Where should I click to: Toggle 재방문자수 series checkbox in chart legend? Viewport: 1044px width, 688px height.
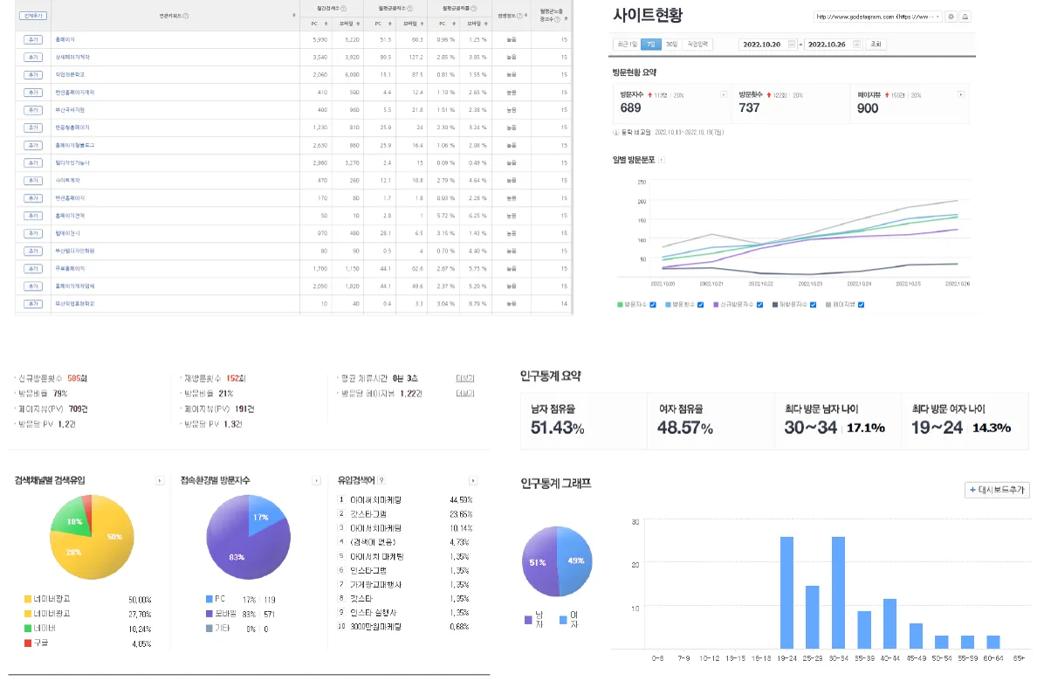[x=813, y=305]
